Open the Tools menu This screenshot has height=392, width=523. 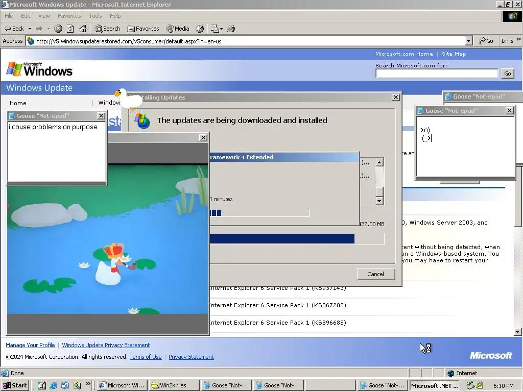click(95, 16)
